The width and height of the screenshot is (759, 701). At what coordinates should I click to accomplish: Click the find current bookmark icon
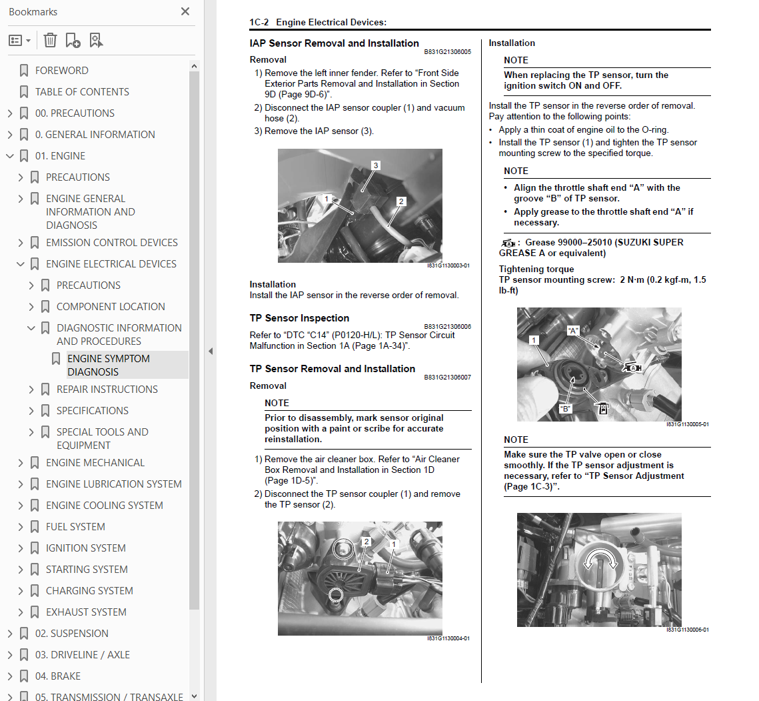click(x=96, y=40)
